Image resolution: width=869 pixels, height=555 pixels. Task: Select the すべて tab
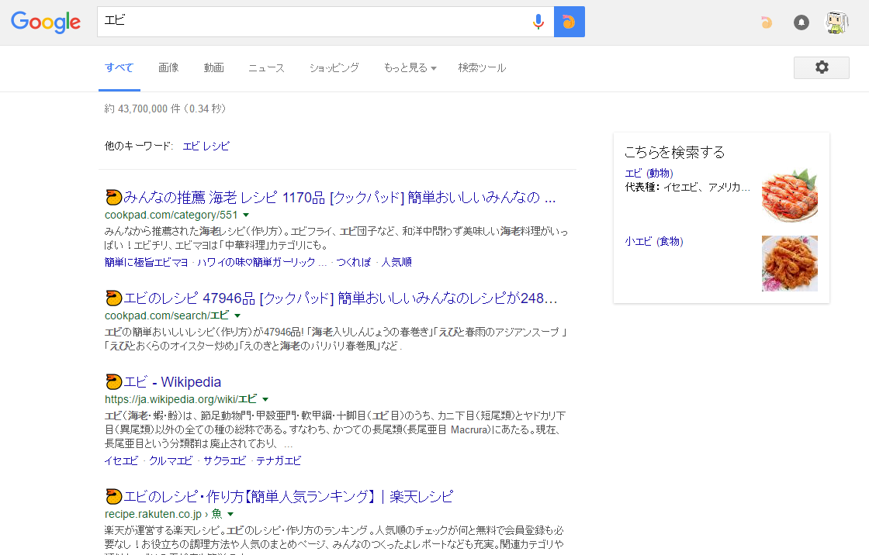point(119,67)
